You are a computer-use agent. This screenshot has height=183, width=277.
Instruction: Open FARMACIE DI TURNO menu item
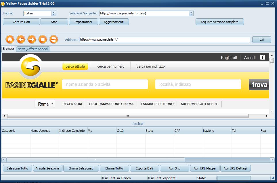pyautogui.click(x=157, y=104)
